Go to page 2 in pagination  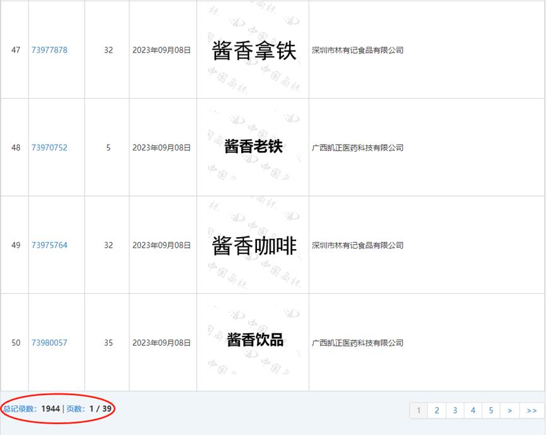pyautogui.click(x=437, y=410)
